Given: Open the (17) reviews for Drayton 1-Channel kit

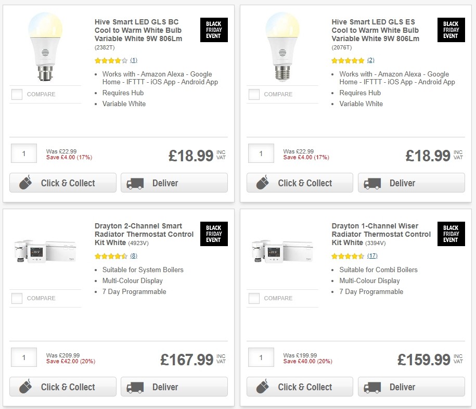Looking at the screenshot, I should point(373,256).
